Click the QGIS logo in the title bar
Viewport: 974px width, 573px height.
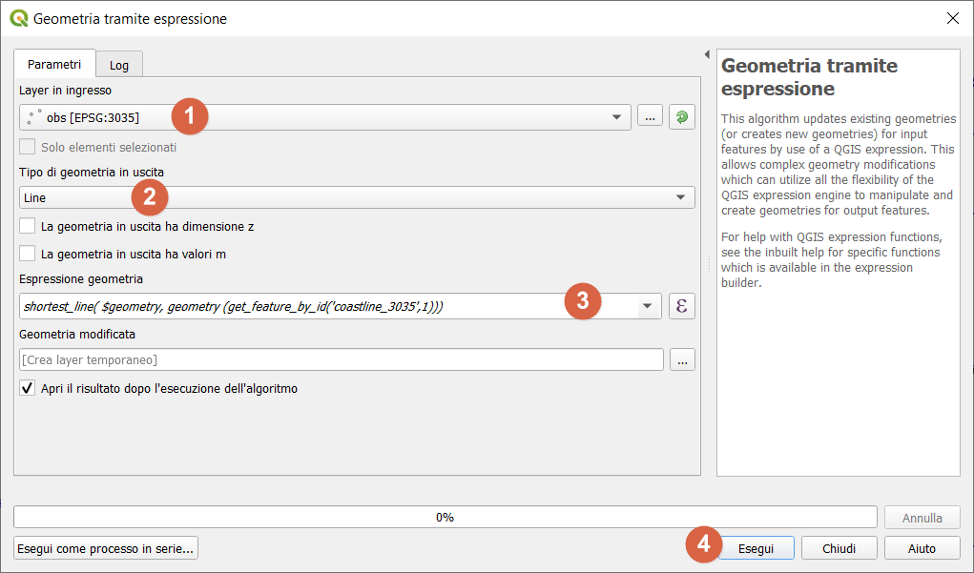pyautogui.click(x=18, y=18)
